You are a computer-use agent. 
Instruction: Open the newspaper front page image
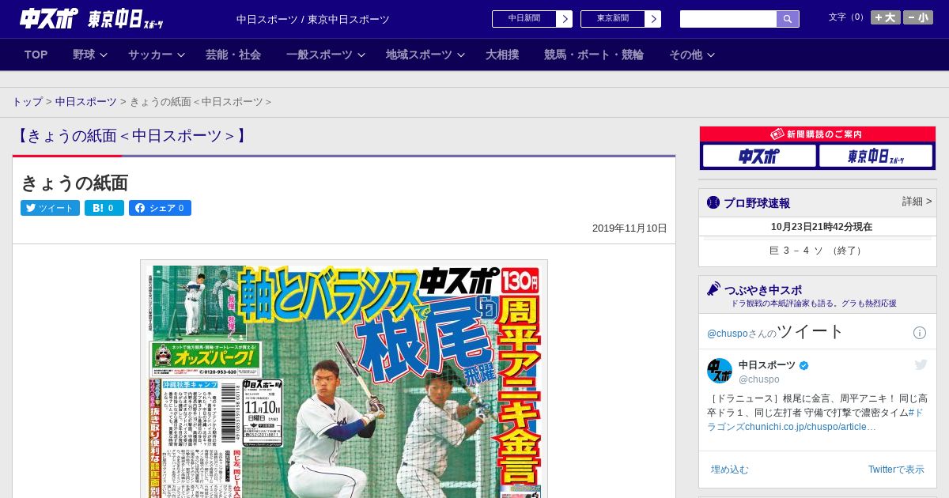click(344, 379)
